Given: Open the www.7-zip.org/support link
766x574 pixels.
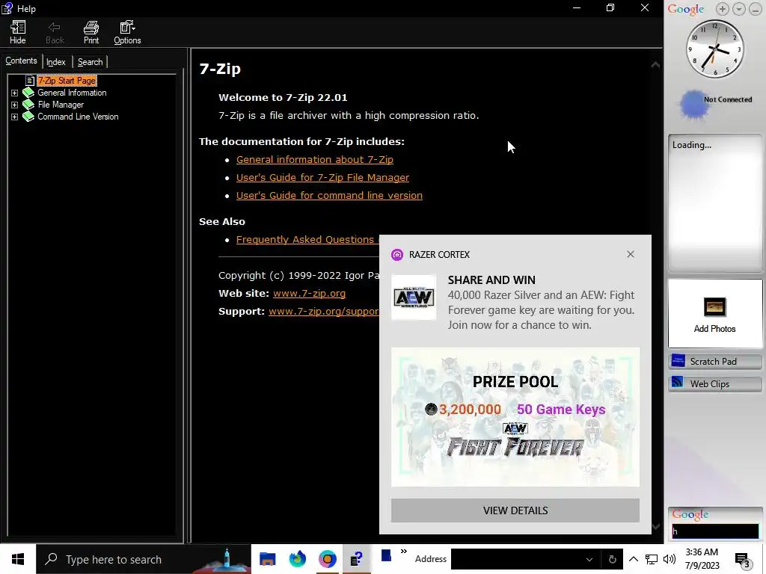Looking at the screenshot, I should [324, 312].
